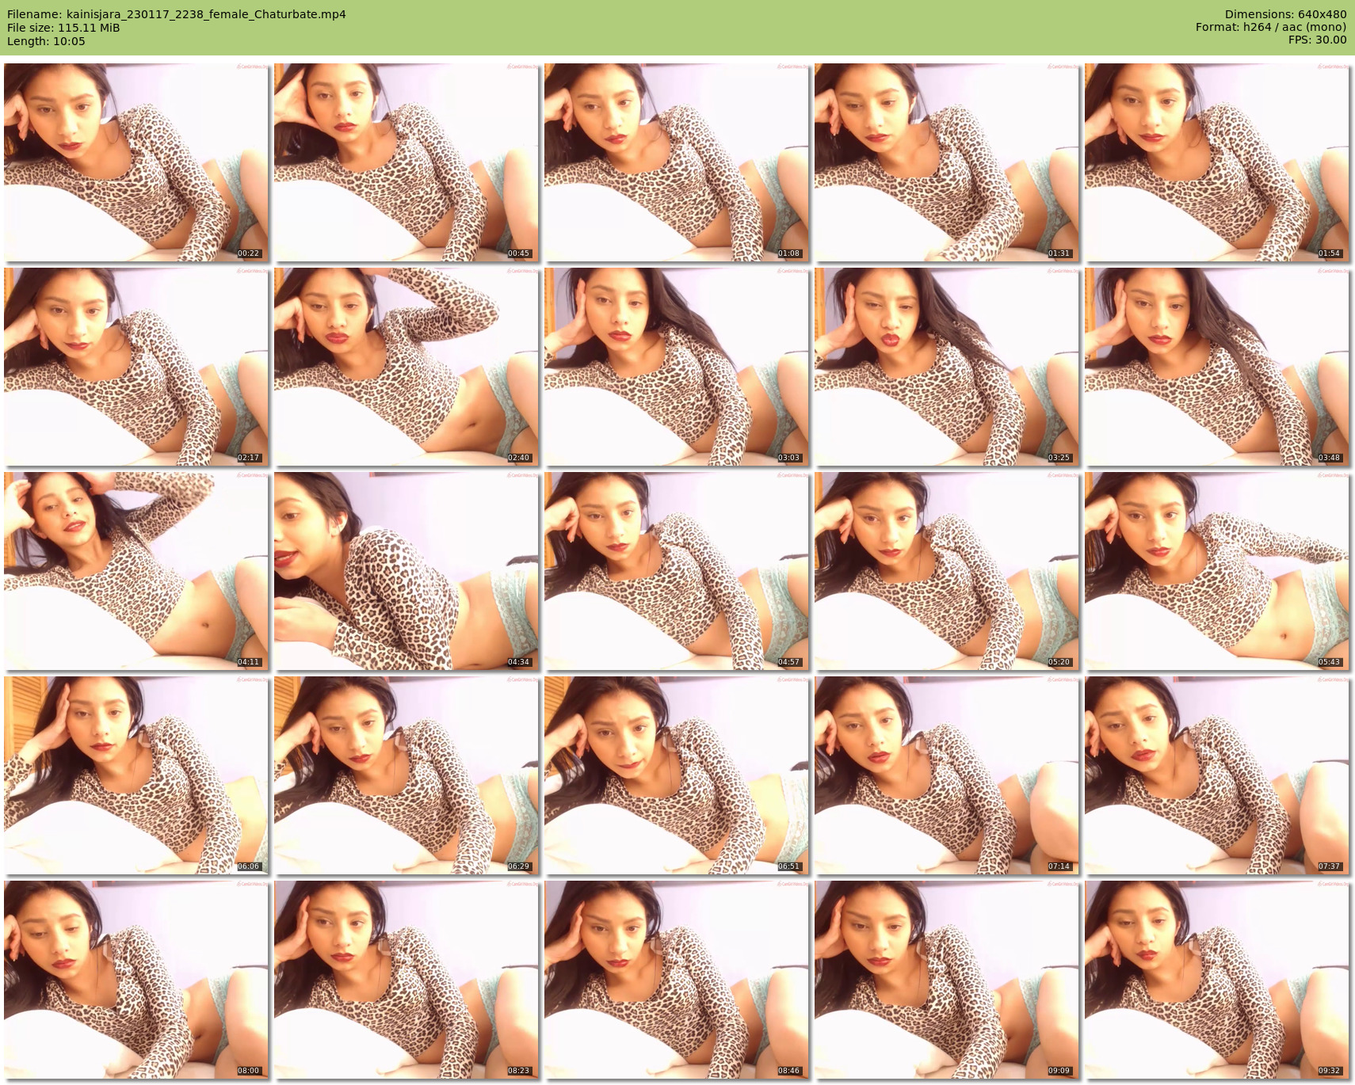Viewport: 1355px width, 1085px height.
Task: Click the thumbnail timestamped 00:22
Action: point(136,162)
